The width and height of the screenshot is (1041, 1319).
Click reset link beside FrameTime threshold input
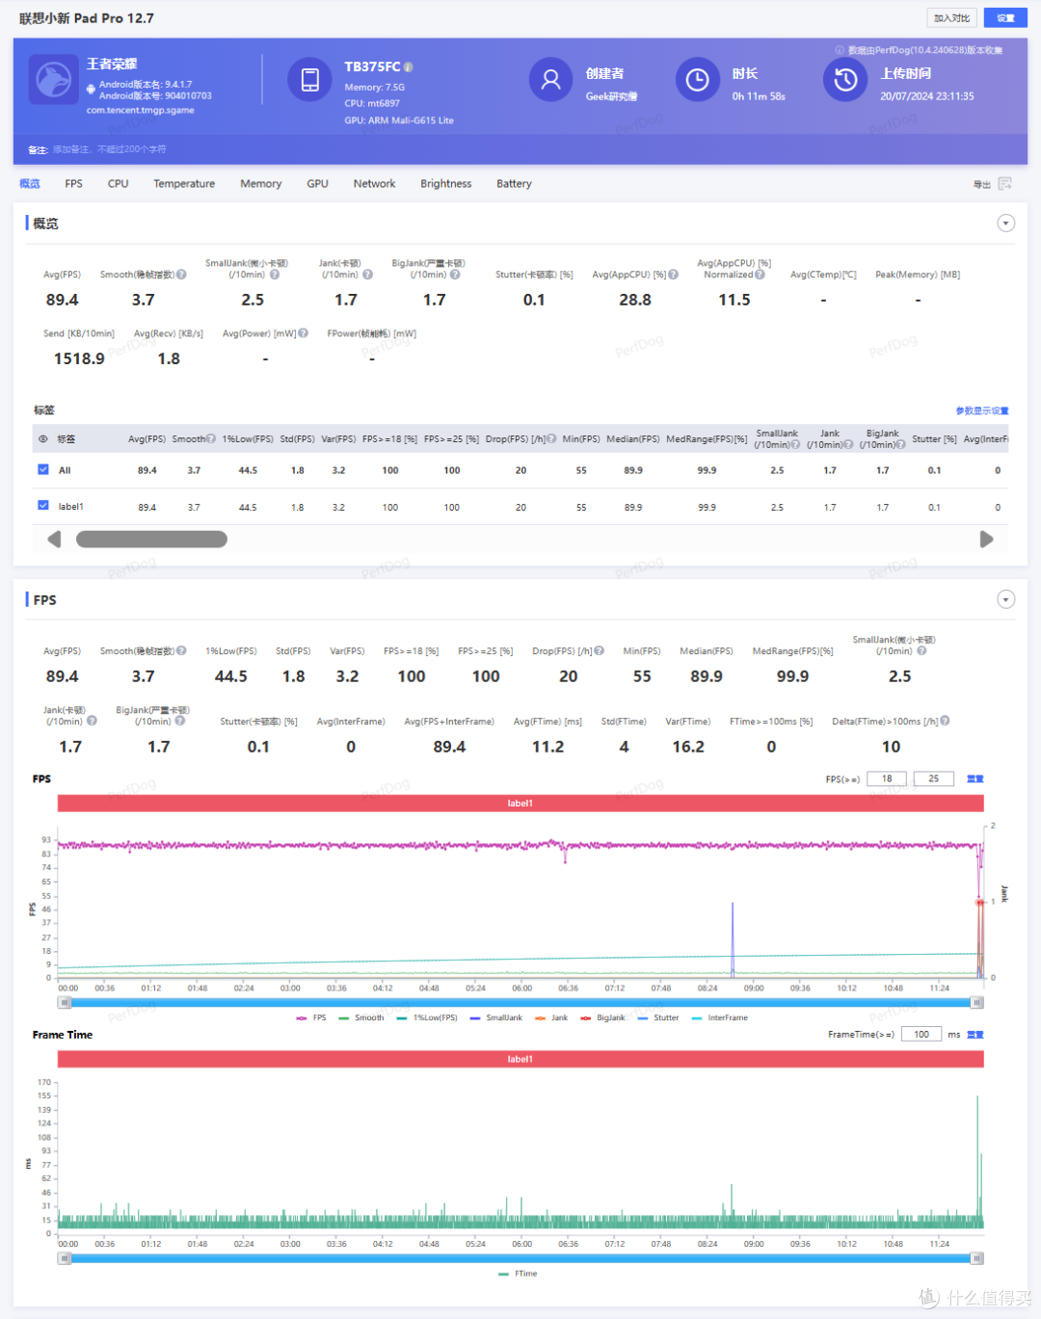click(975, 1035)
